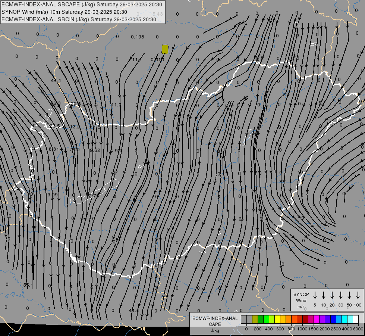Pick the pure yellow CAPE legend swatch
Viewport: 365px width, 336px height.
click(277, 319)
